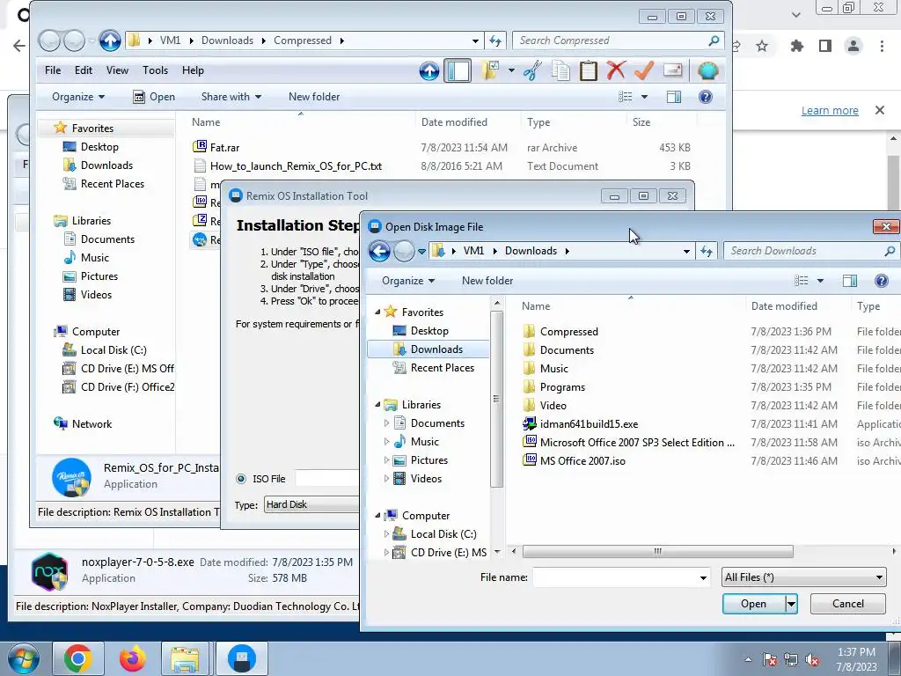901x676 pixels.
Task: Open the Tools menu in Explorer
Action: coord(155,70)
